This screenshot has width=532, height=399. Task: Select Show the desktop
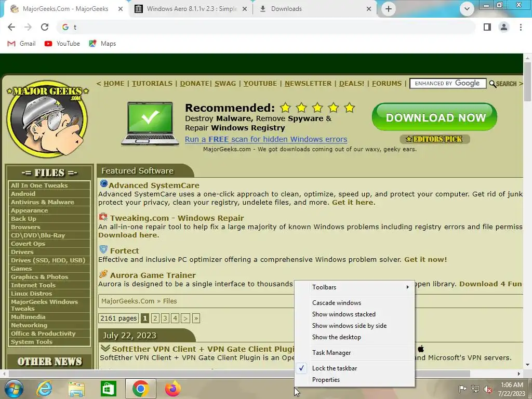tap(354, 337)
